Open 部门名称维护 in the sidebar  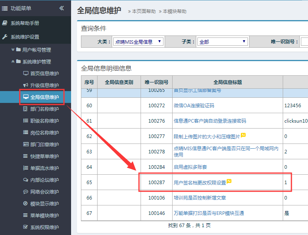44,109
